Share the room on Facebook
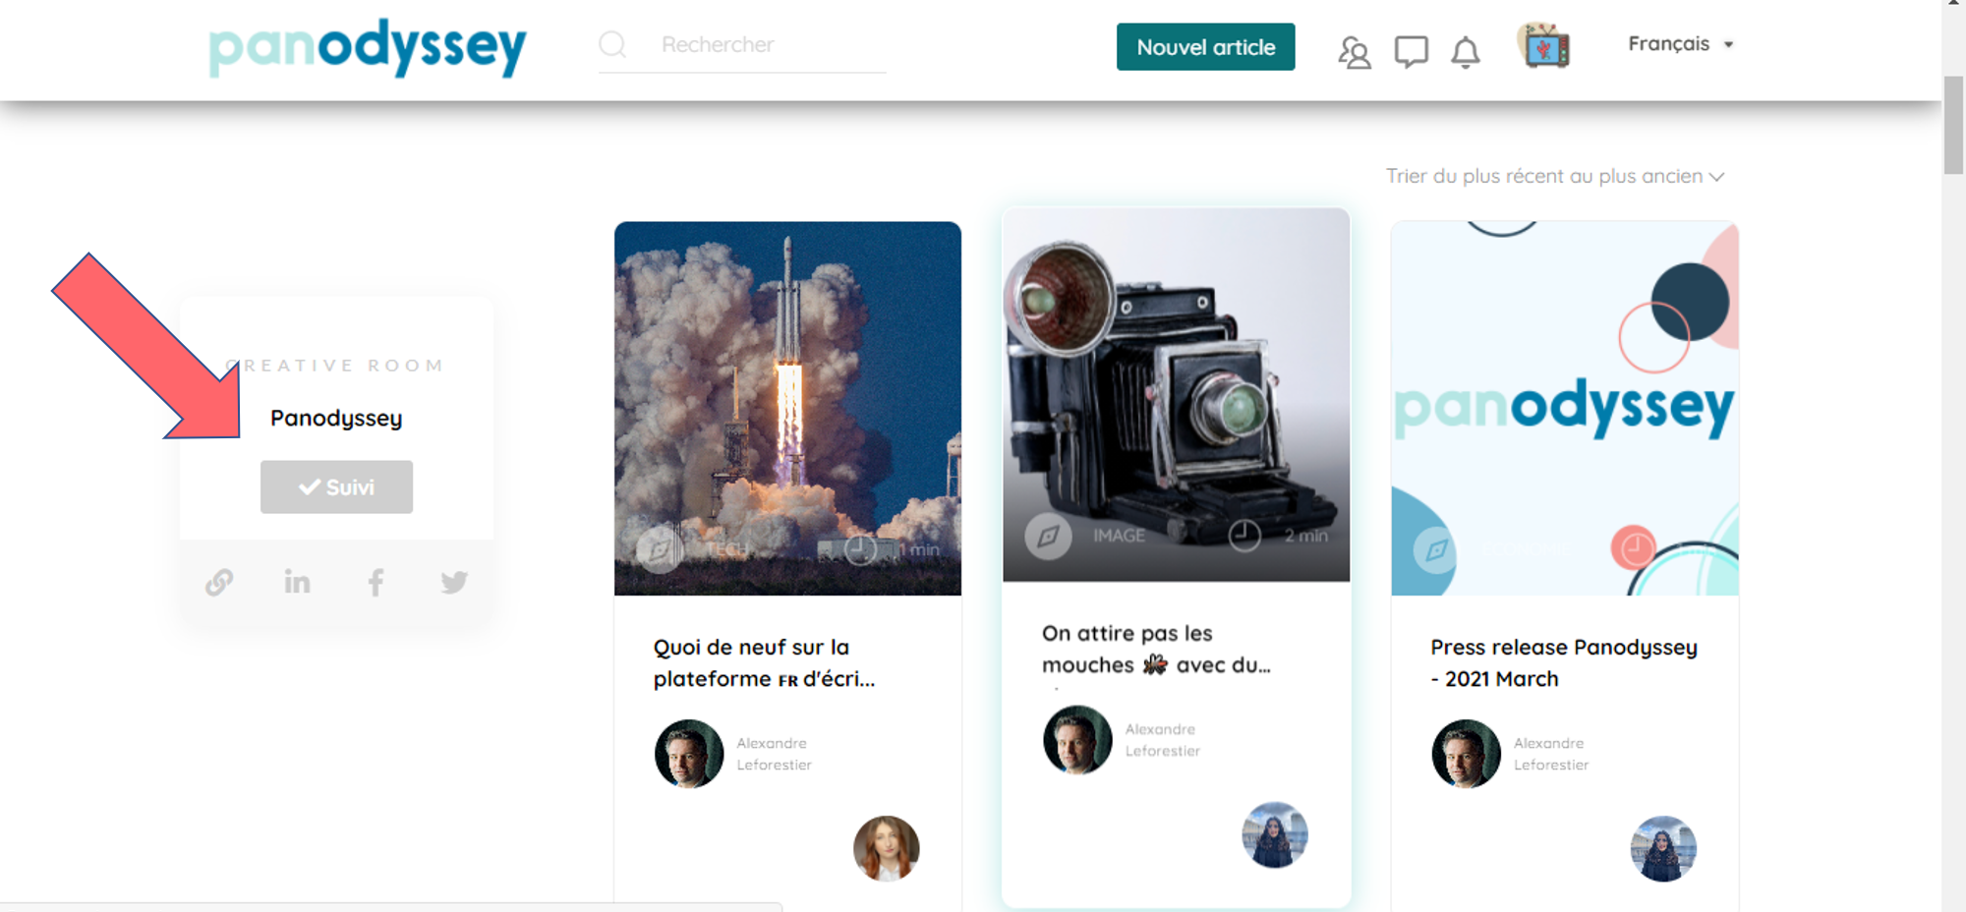This screenshot has width=1966, height=912. coord(376,582)
